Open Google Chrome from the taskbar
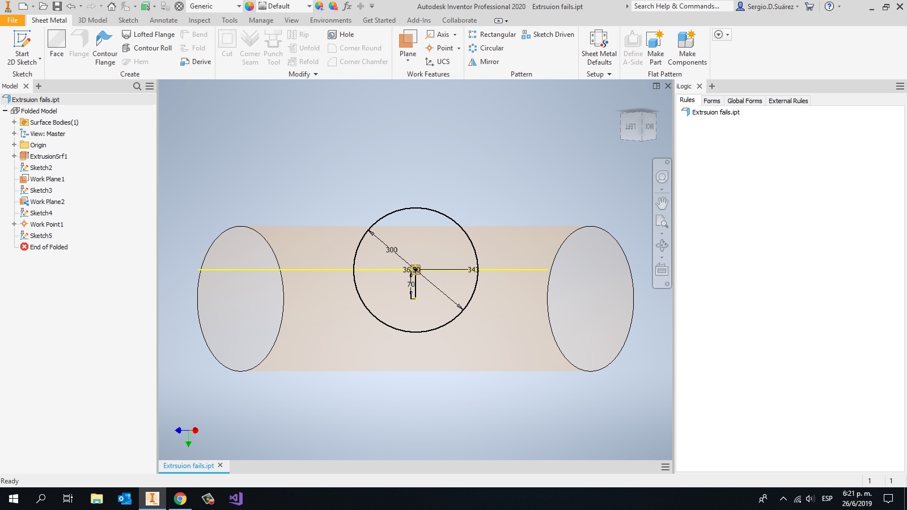This screenshot has width=907, height=510. tap(180, 499)
